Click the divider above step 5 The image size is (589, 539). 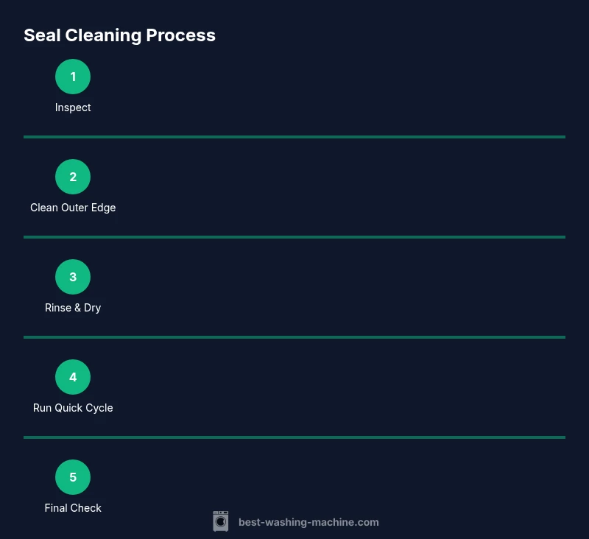pyautogui.click(x=294, y=437)
